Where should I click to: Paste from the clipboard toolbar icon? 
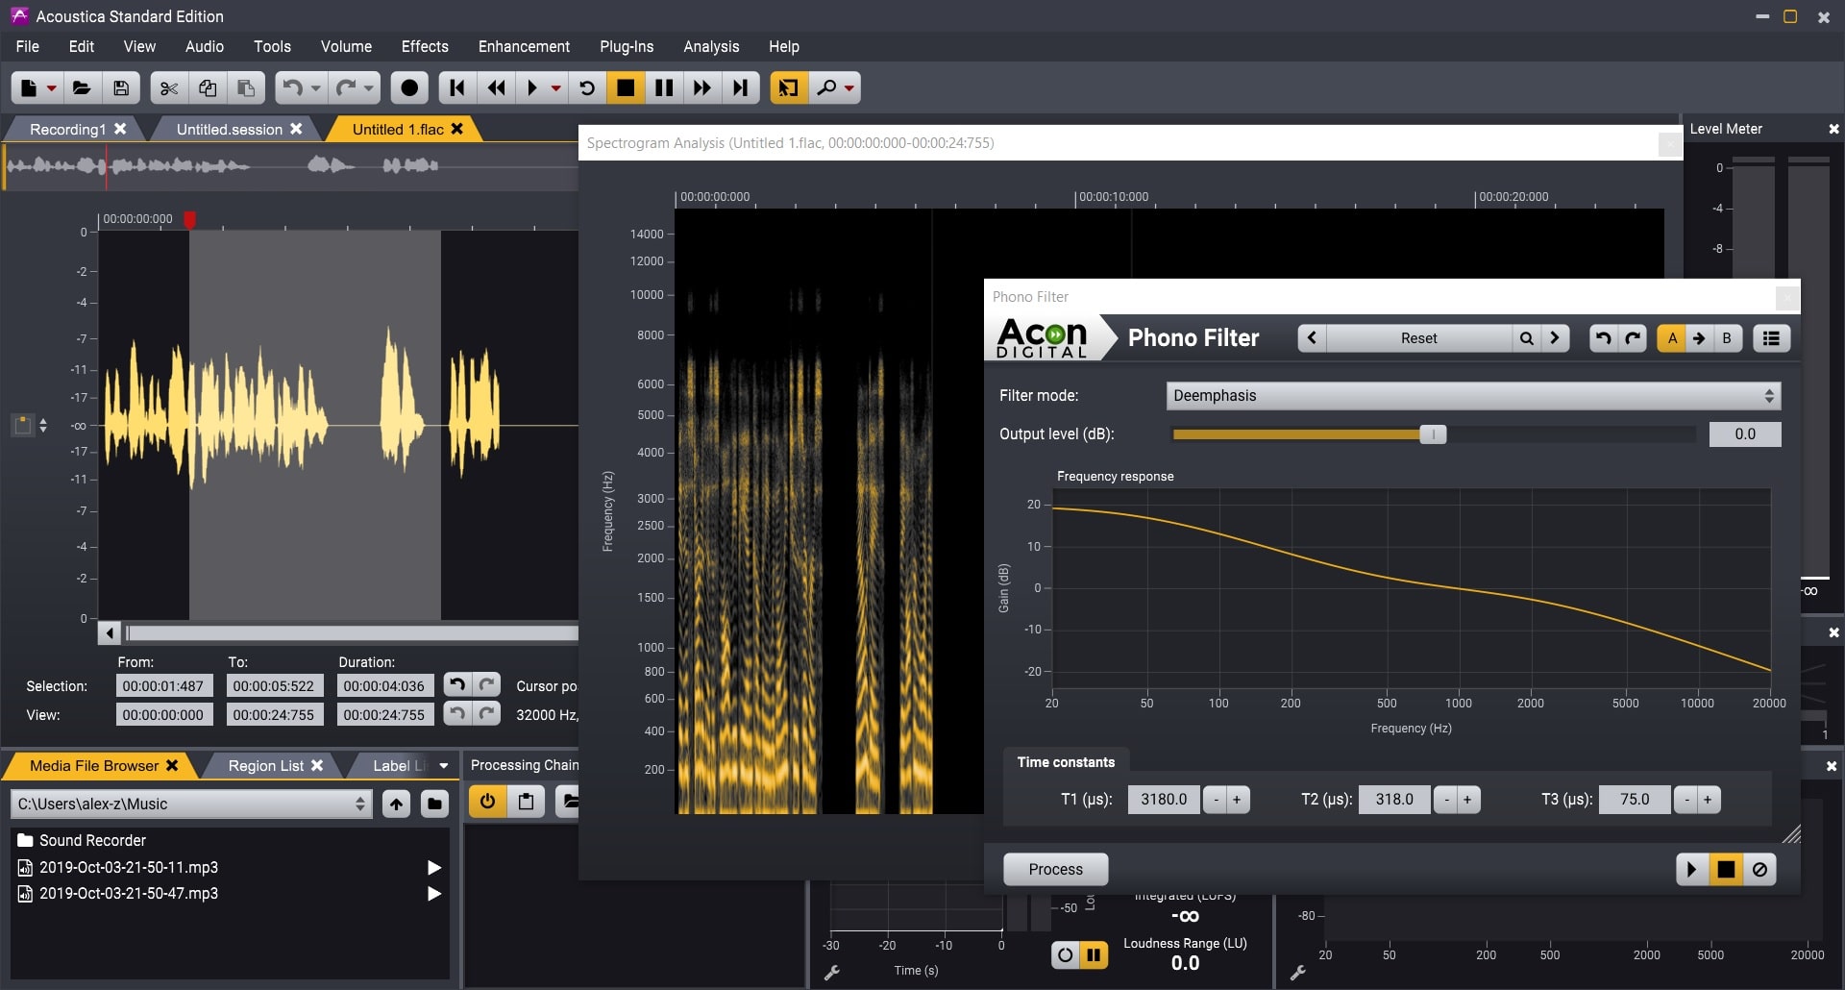246,87
